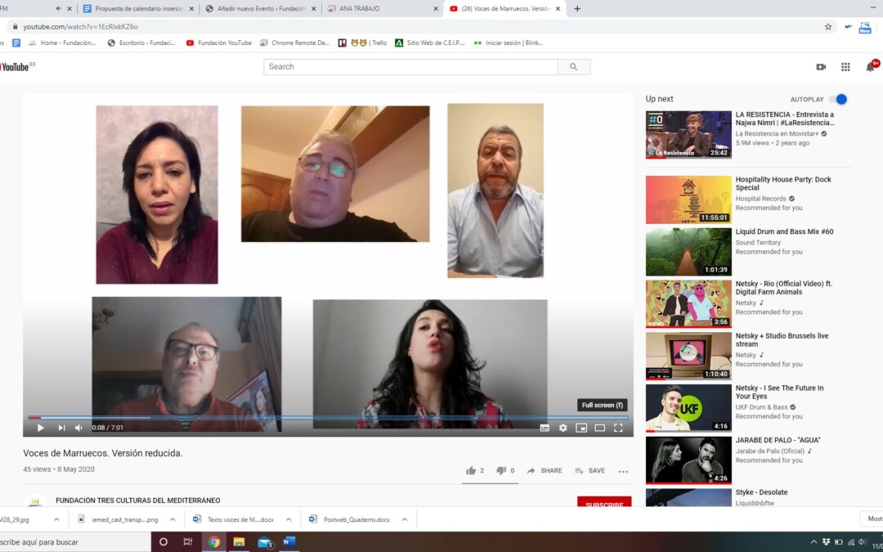Open YouTube apps grid
Screen dimensions: 883x552
point(846,67)
